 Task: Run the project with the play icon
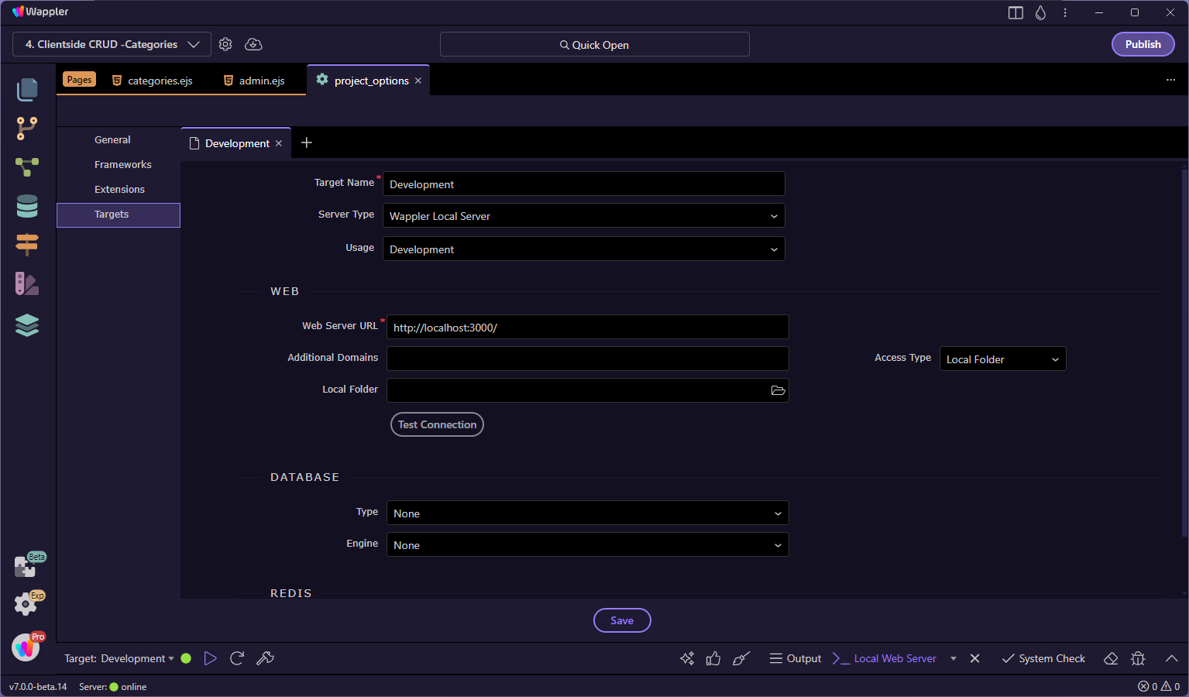click(210, 658)
